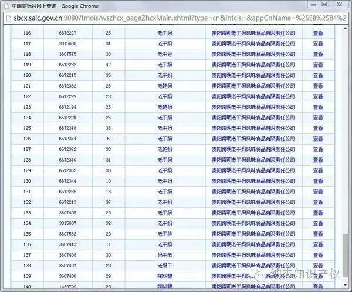Image resolution: width=352 pixels, height=292 pixels.
Task: Click trademark name 妈干老 in row 137
Action: click(165, 255)
